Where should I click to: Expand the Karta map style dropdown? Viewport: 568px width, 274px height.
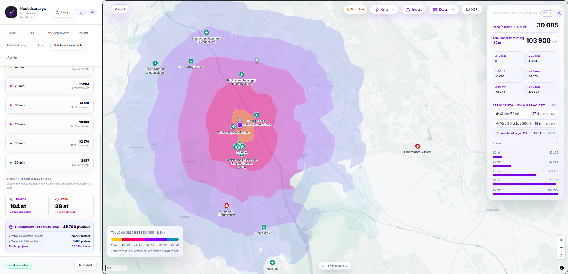[x=384, y=9]
